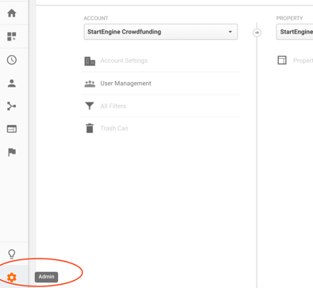This screenshot has height=288, width=313.
Task: Open the Discover lightbulb icon
Action: point(12,254)
